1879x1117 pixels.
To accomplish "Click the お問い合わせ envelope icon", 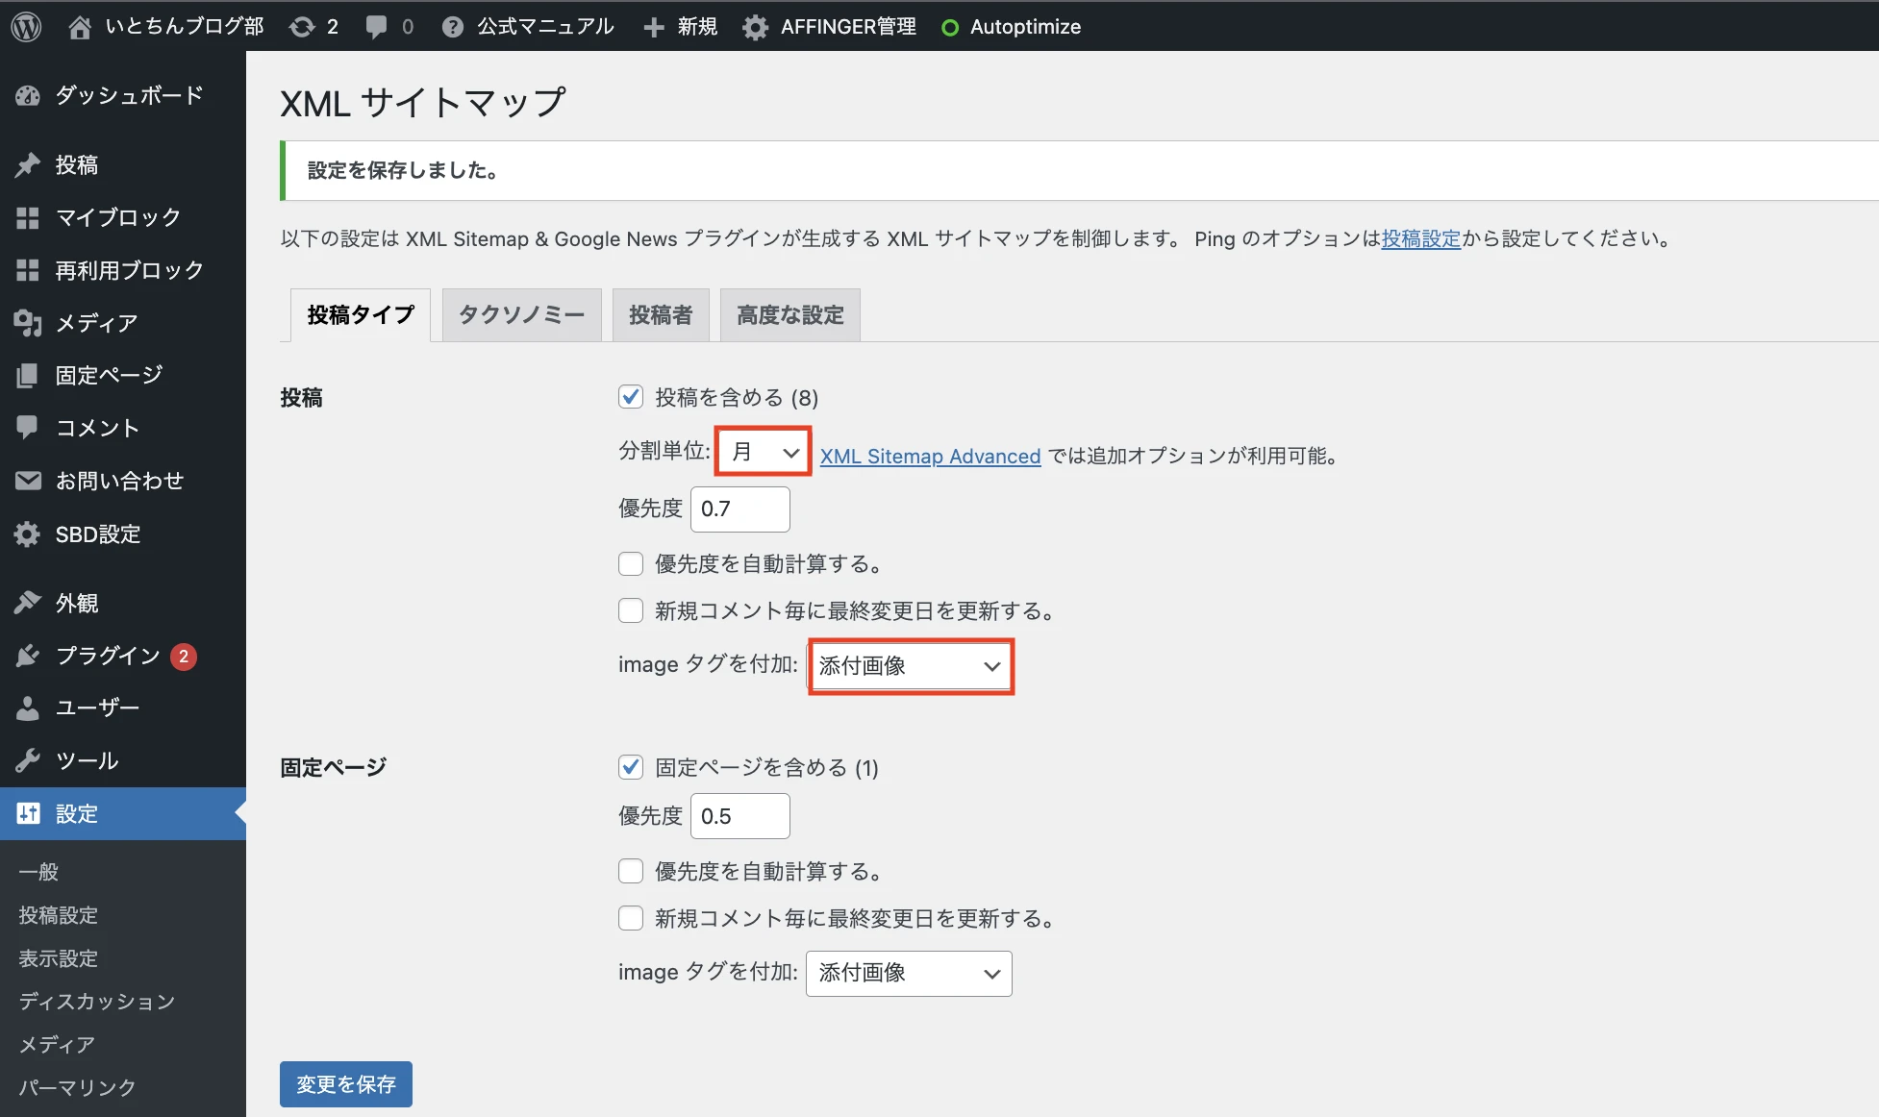I will pos(28,481).
